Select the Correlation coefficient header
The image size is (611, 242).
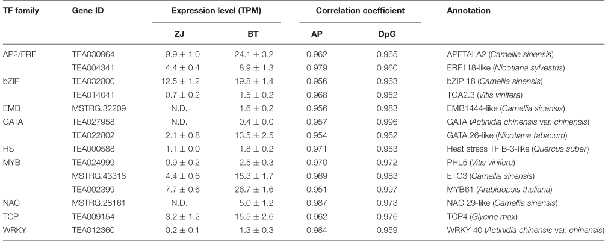(x=359, y=11)
